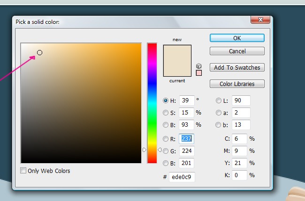Close the color picker dialog
This screenshot has width=305, height=201.
click(x=259, y=20)
